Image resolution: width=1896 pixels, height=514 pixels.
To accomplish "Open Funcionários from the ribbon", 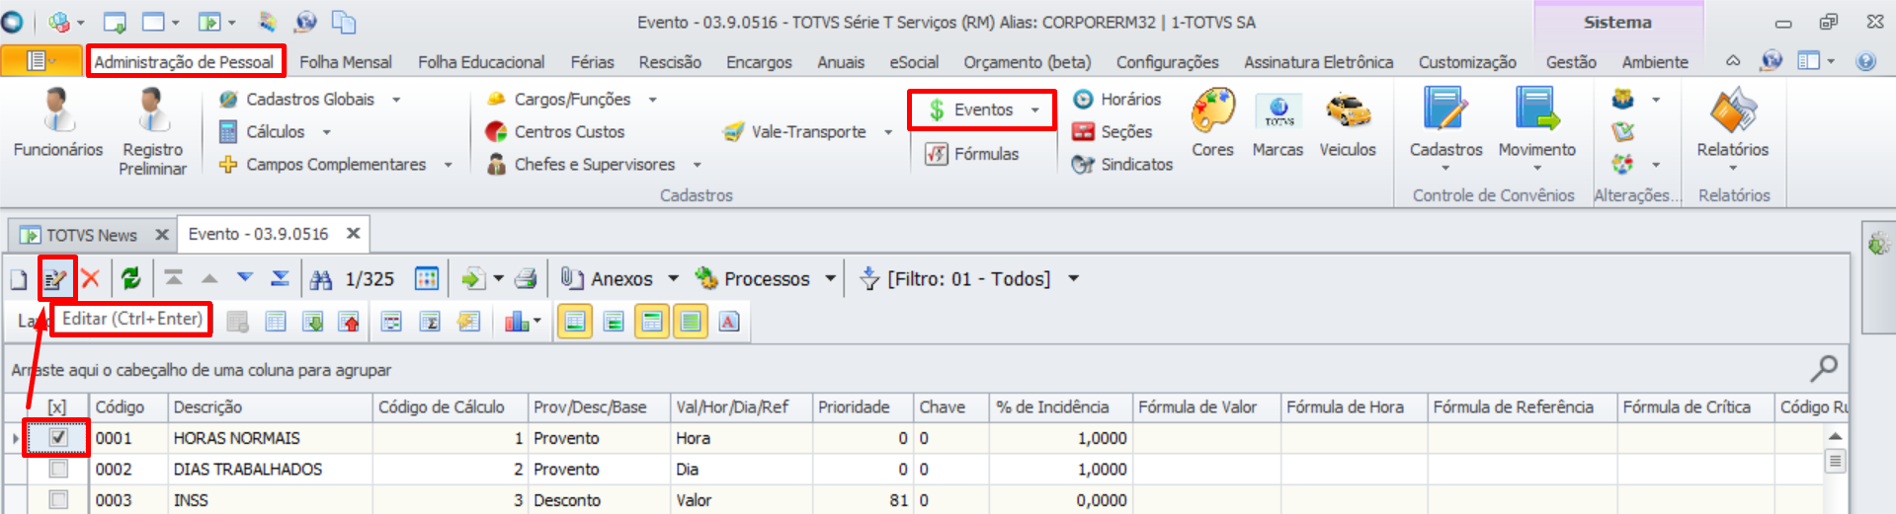I will pyautogui.click(x=58, y=122).
